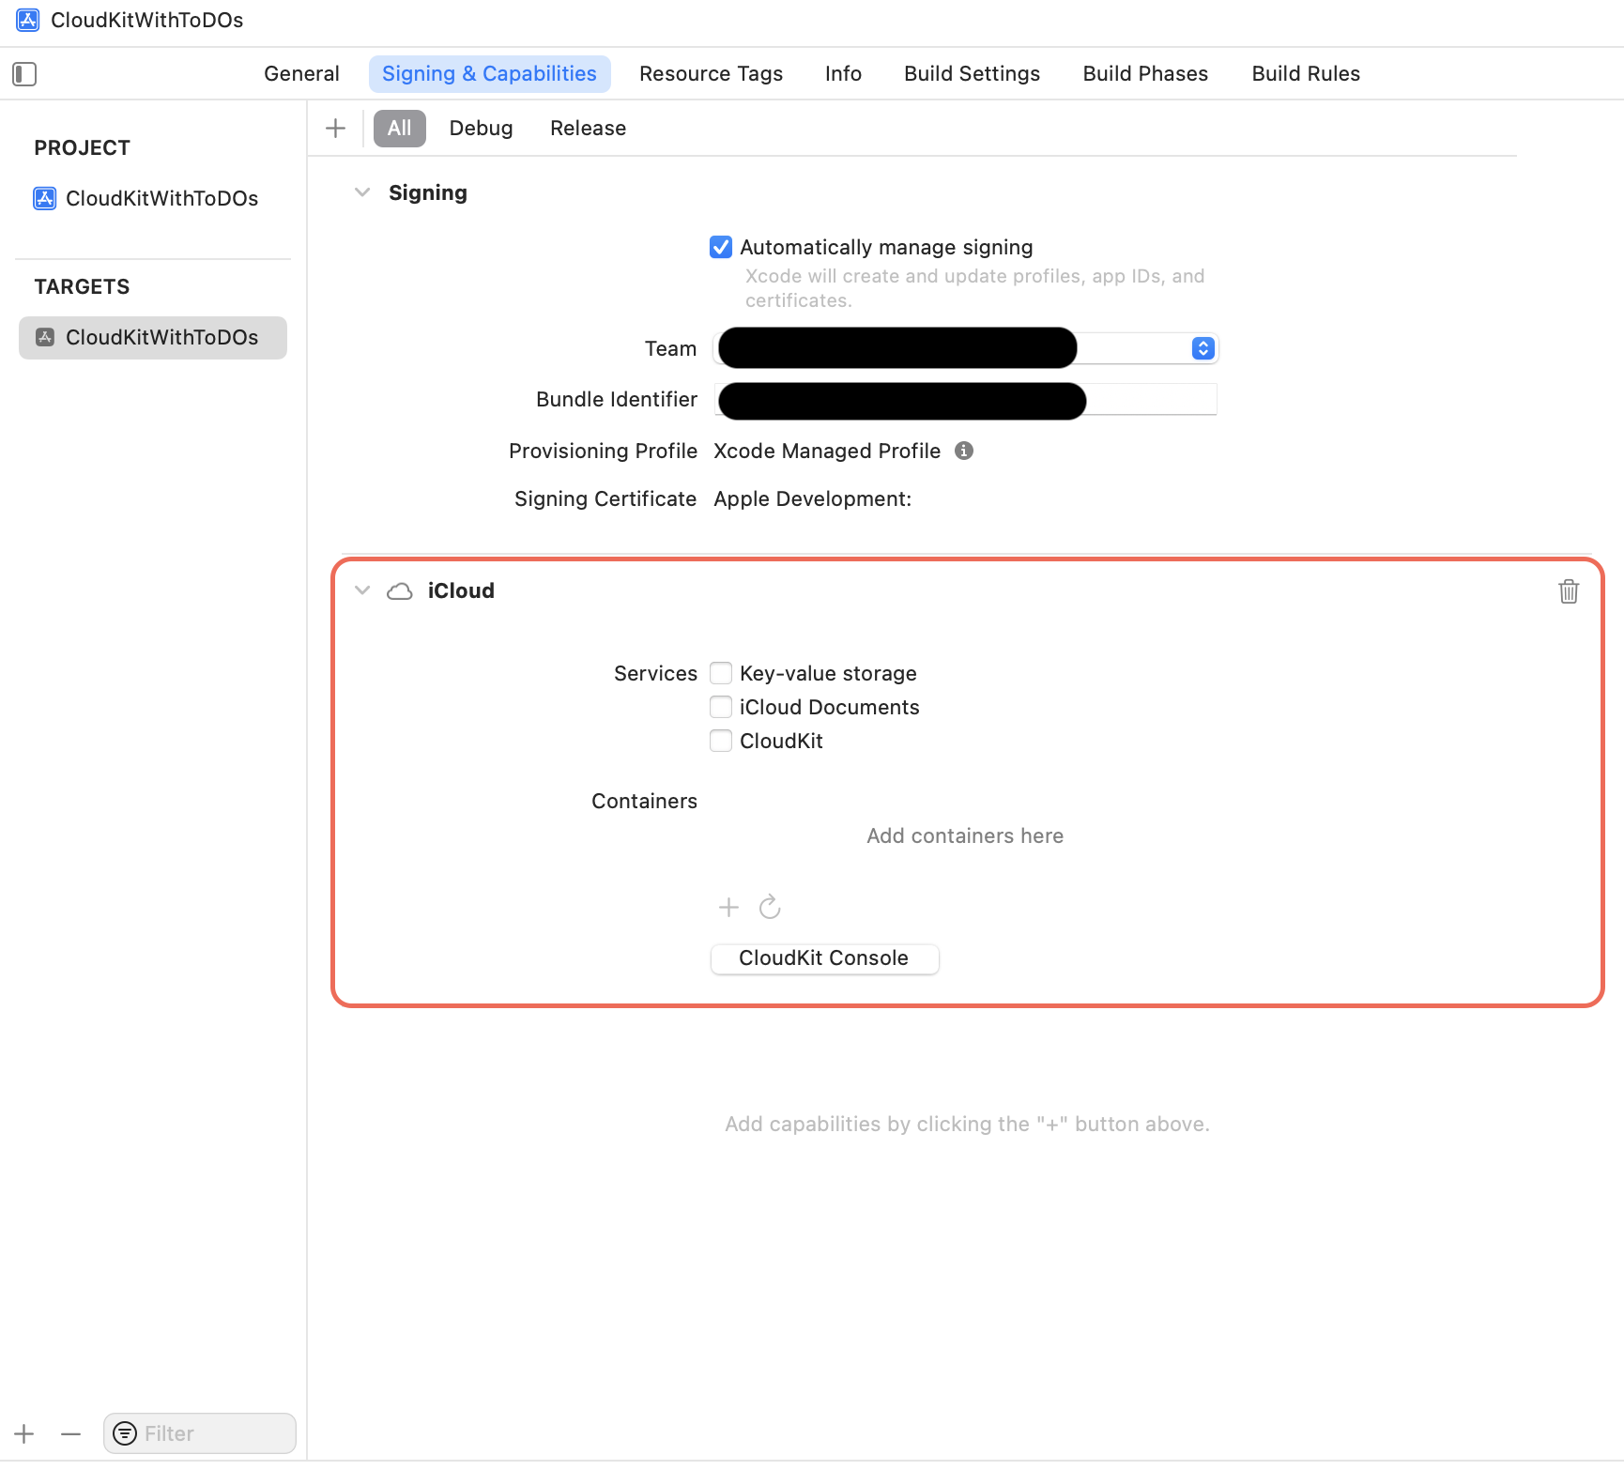The height and width of the screenshot is (1470, 1624).
Task: Add a new iCloud container with + icon
Action: click(x=728, y=907)
